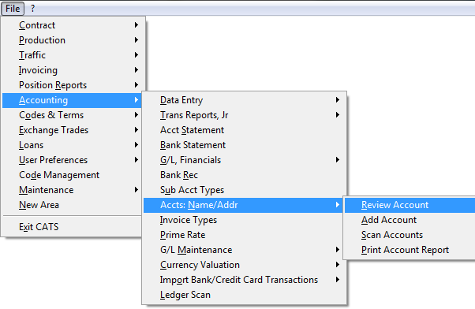Click the arrow beside Invoicing
Image resolution: width=475 pixels, height=309 pixels.
point(137,70)
